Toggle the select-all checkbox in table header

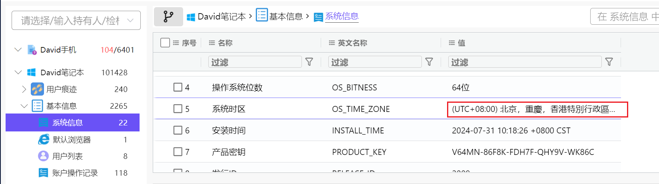pyautogui.click(x=165, y=43)
